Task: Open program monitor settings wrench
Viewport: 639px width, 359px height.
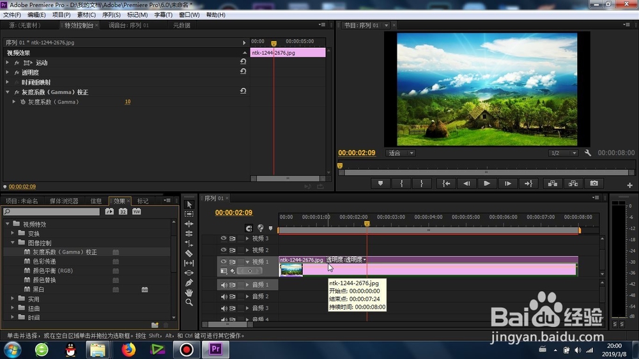Action: click(x=588, y=153)
